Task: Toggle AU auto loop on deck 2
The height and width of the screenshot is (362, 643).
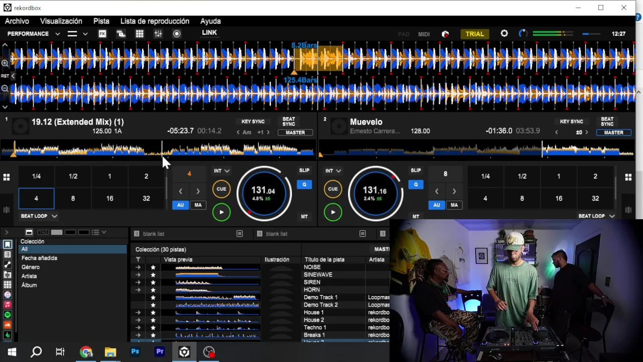Action: point(437,205)
